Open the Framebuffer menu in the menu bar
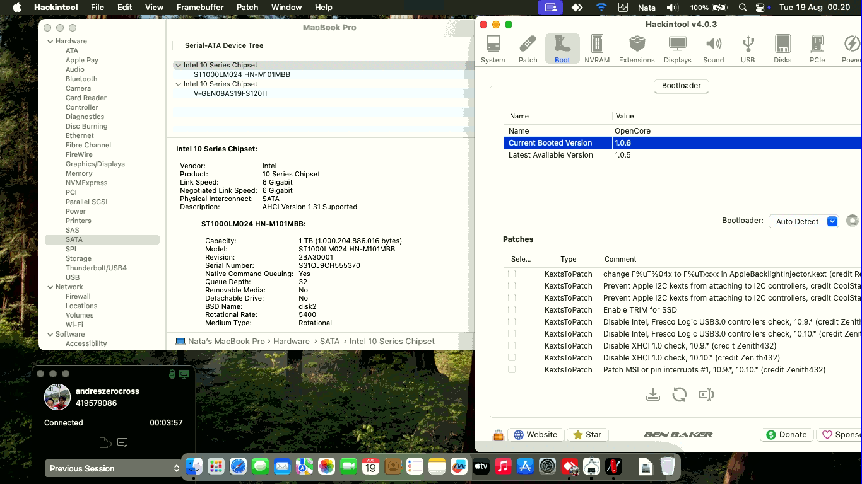Image resolution: width=862 pixels, height=484 pixels. pos(199,7)
